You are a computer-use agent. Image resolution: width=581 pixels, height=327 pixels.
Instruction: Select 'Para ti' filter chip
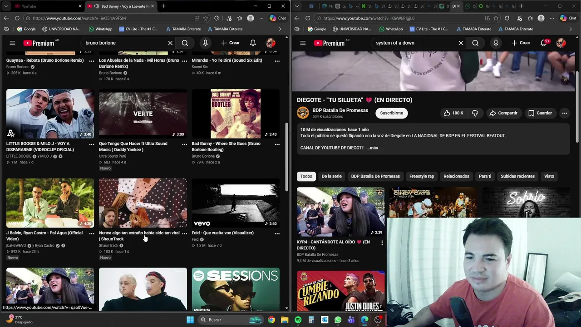(x=485, y=176)
